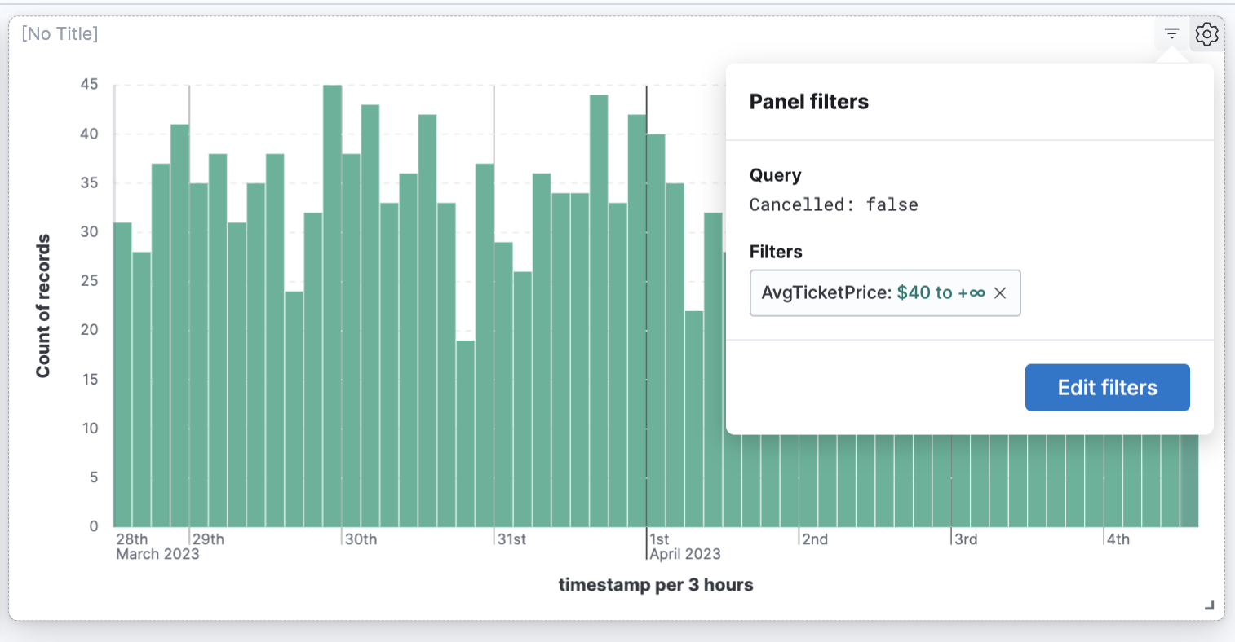Screen dimensions: 1235x642
Task: Select the filter funnel icon above the chart
Action: point(1171,33)
